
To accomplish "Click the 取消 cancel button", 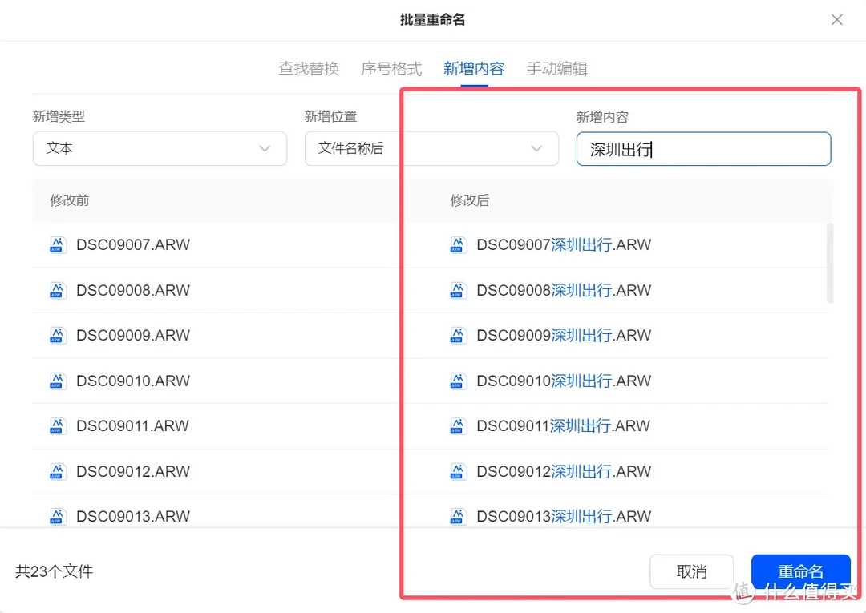I will click(x=691, y=571).
